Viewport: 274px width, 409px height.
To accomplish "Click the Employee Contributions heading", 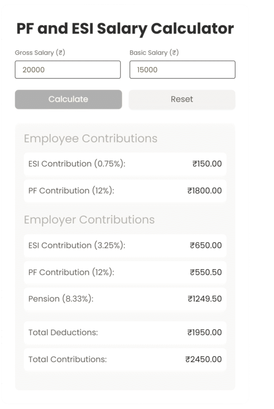I will pos(91,139).
